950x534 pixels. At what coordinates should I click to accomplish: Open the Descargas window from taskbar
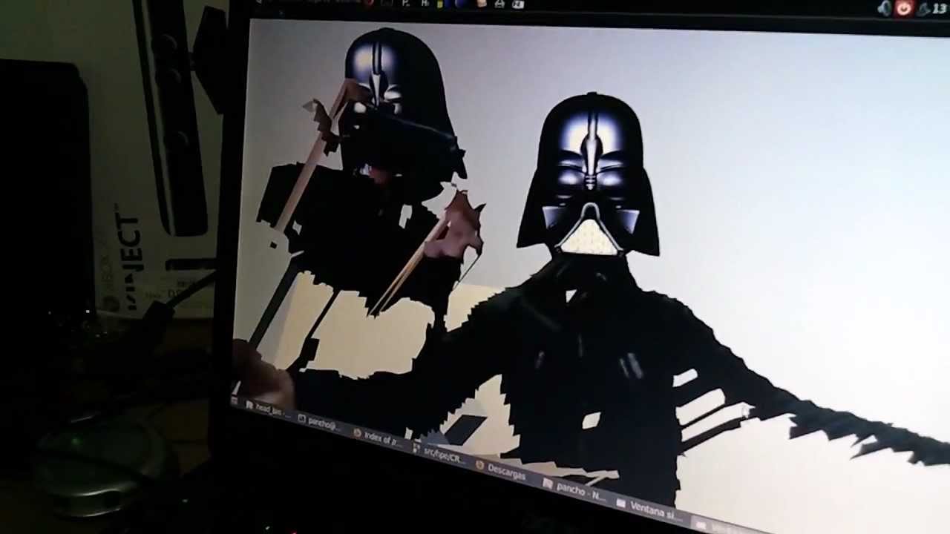point(502,470)
